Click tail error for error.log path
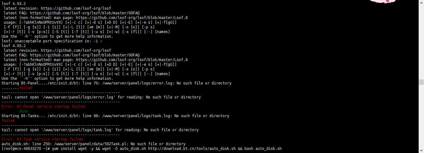 pos(101,97)
